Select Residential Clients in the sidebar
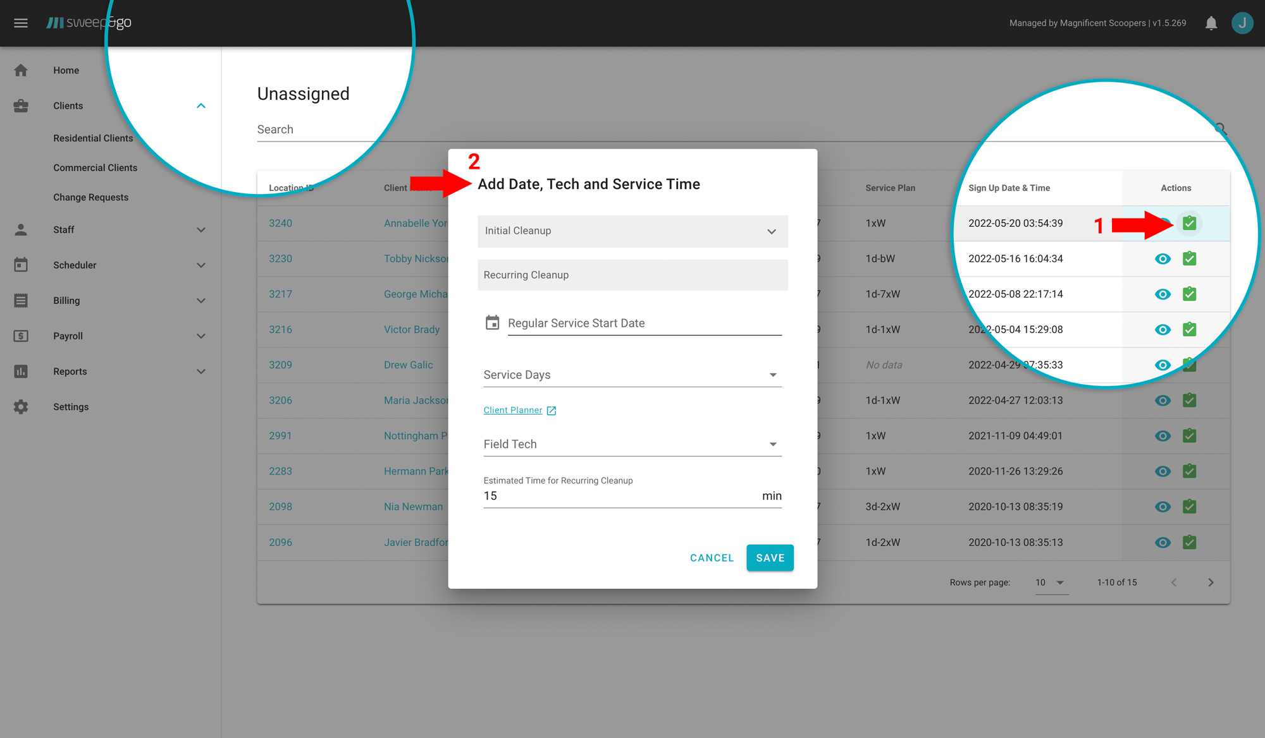The width and height of the screenshot is (1265, 738). click(x=93, y=138)
